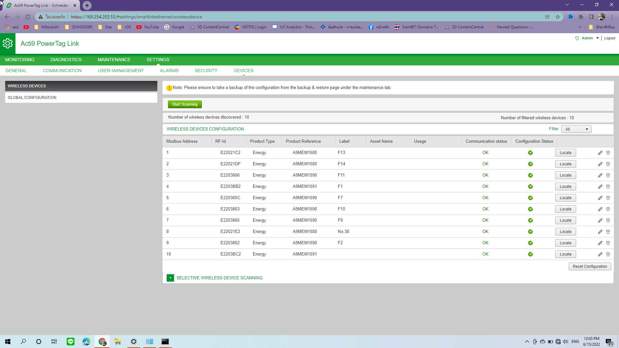Open the Filter All dropdown
The image size is (619, 348).
click(x=576, y=129)
